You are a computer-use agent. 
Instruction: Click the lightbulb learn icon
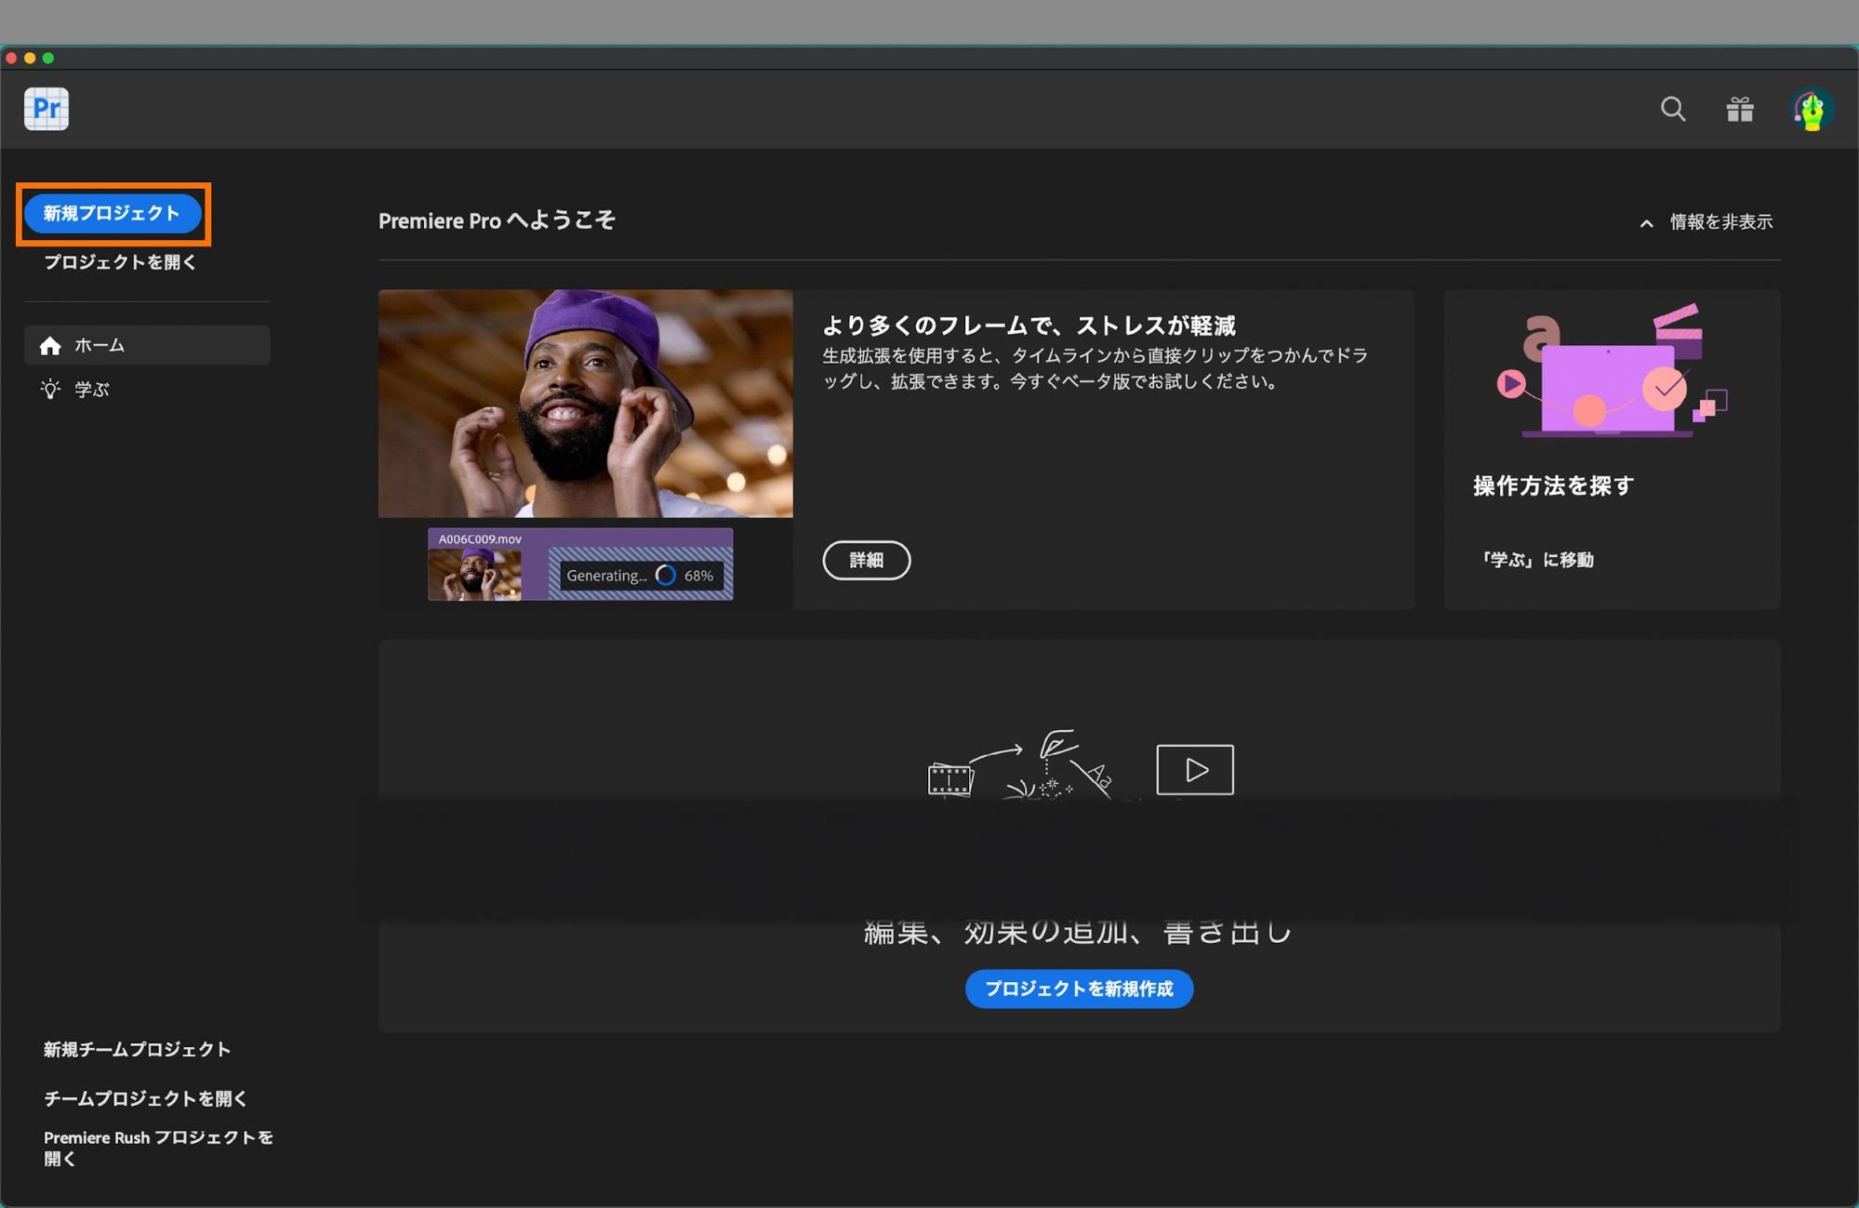tap(50, 390)
